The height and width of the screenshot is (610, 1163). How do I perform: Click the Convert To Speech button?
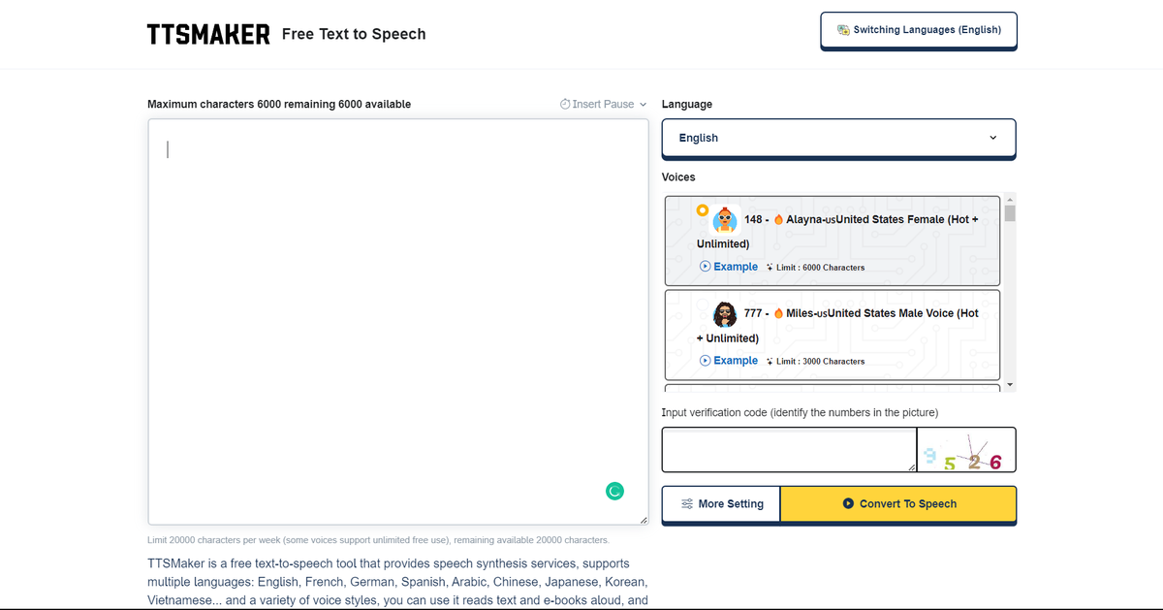pyautogui.click(x=898, y=504)
